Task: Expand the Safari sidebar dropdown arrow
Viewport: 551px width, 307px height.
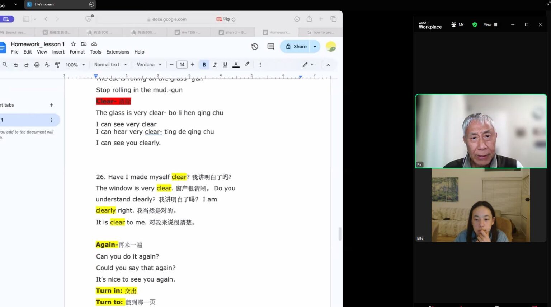Action: (x=35, y=19)
